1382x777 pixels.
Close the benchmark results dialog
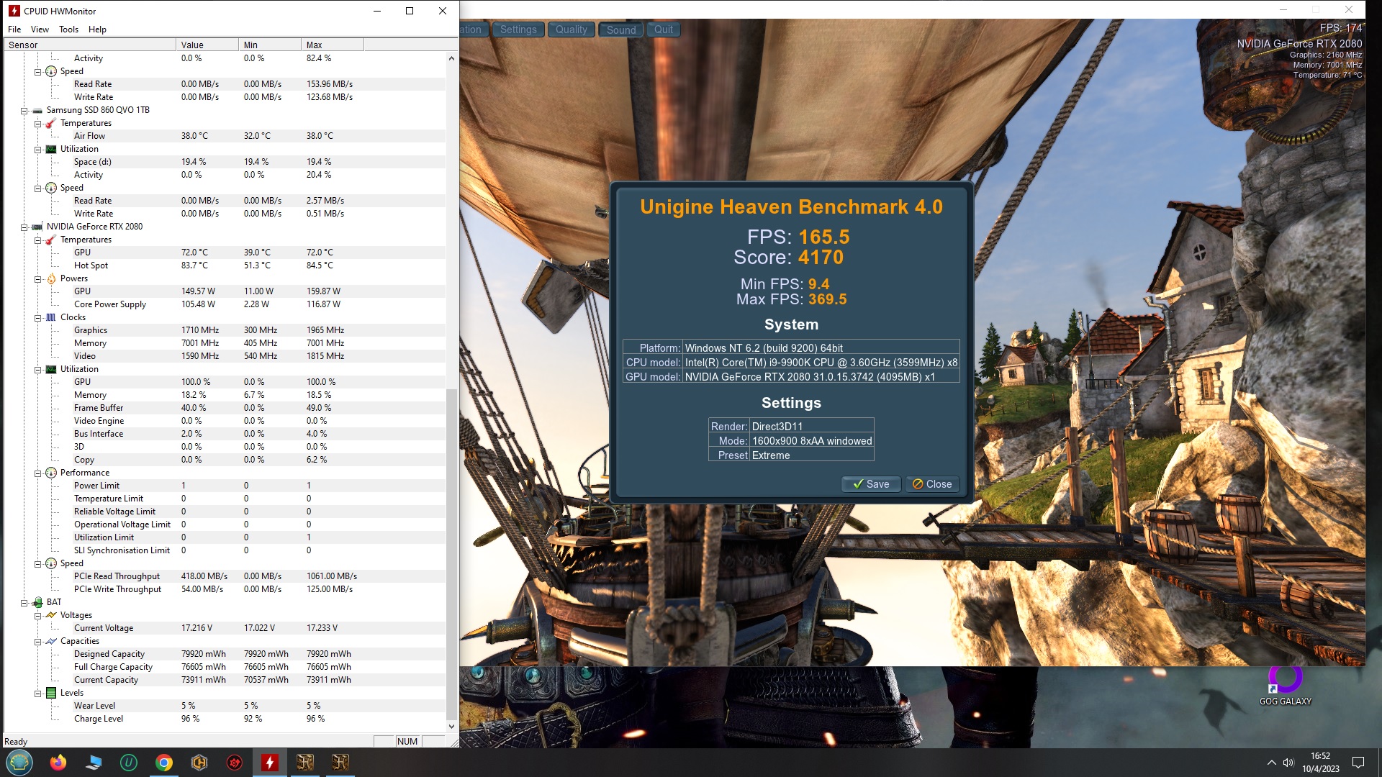[x=932, y=484]
